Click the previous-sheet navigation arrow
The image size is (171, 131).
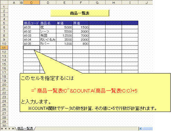(x=6, y=129)
